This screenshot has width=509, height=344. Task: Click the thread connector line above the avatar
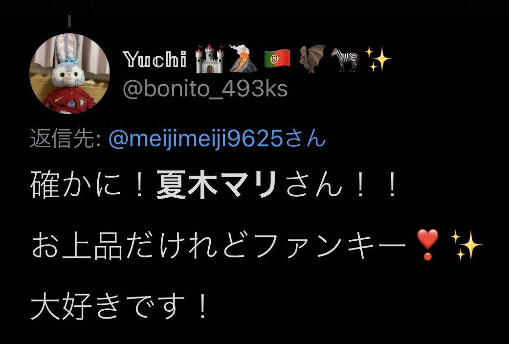point(69,22)
